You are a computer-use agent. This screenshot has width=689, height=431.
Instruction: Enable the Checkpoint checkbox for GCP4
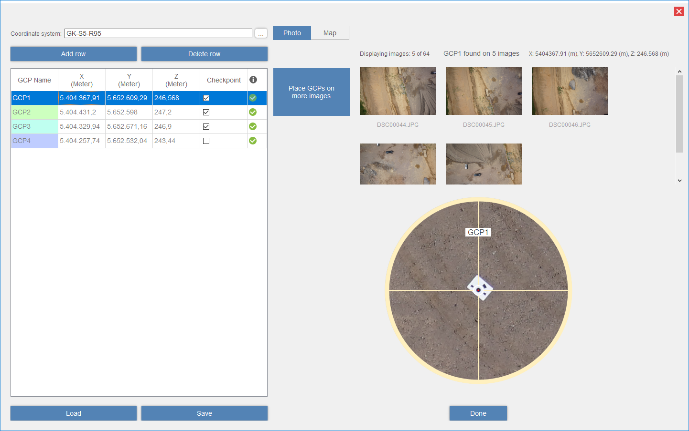pos(206,141)
